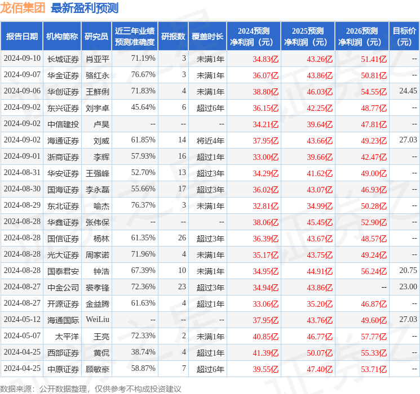The height and width of the screenshot is (394, 420).
Task: Click the 研究员 column header
Action: pos(96,37)
